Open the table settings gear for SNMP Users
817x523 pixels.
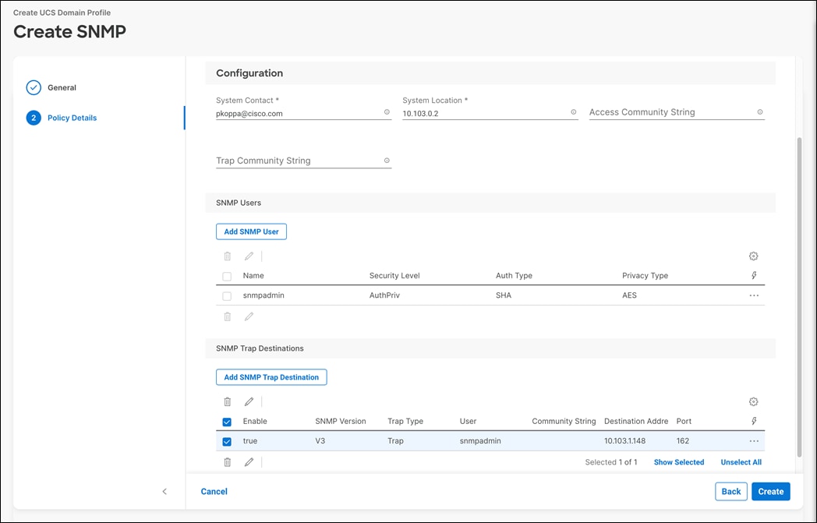(753, 256)
